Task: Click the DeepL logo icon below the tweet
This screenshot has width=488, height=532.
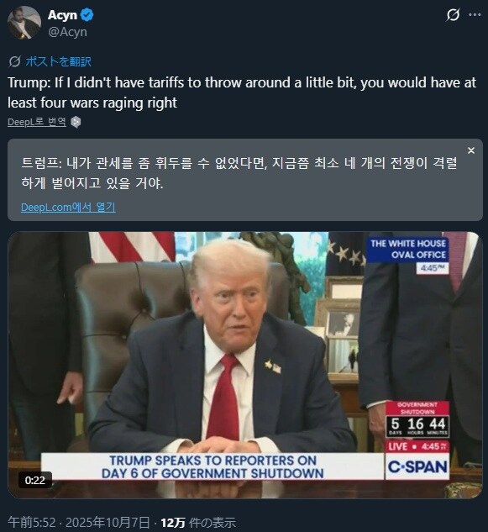Action: pos(76,122)
